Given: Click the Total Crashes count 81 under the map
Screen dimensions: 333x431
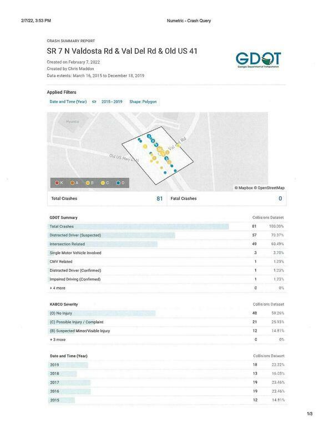Looking at the screenshot, I should (x=160, y=199).
